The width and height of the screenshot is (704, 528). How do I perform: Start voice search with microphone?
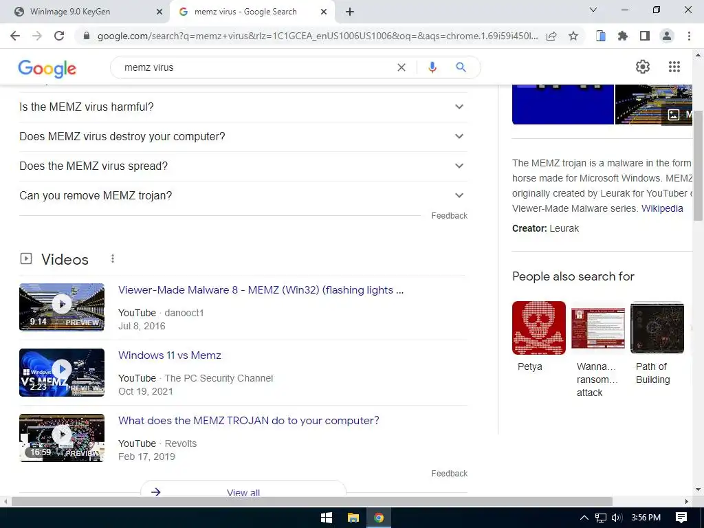pyautogui.click(x=432, y=67)
